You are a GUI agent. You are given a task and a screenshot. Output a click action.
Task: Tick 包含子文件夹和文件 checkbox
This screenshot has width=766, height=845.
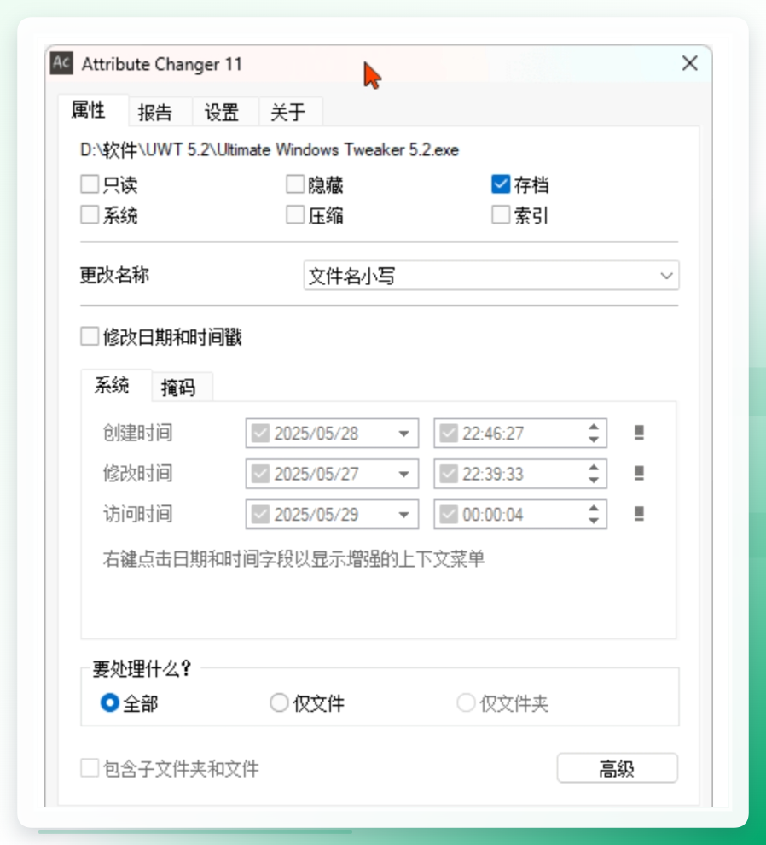click(x=90, y=768)
